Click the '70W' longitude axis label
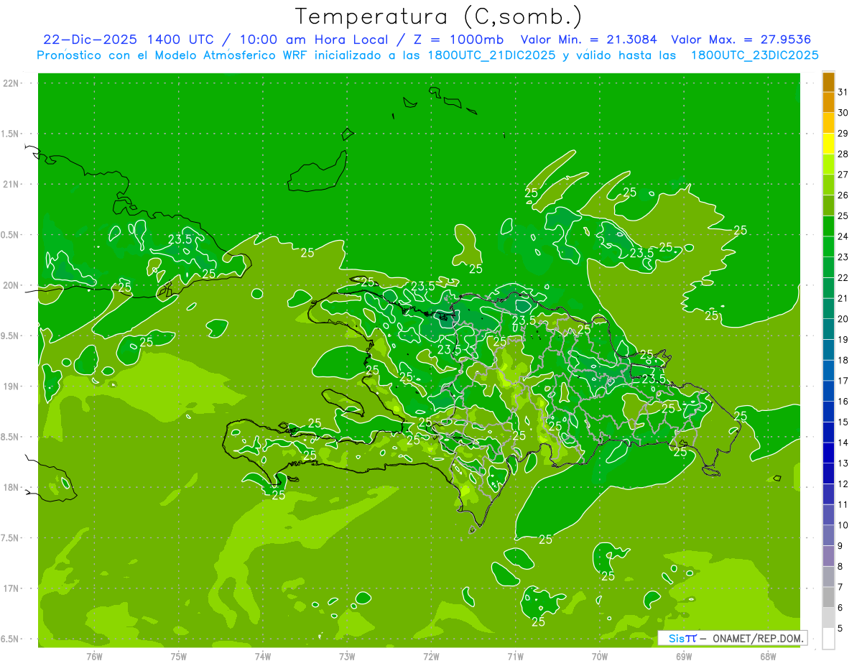 pos(600,656)
